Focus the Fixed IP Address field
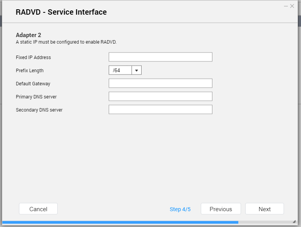Viewport: 301px width, 227px height. 161,57
